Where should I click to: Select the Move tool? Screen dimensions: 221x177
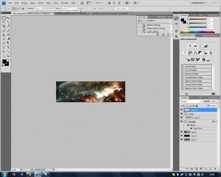pyautogui.click(x=8, y=18)
